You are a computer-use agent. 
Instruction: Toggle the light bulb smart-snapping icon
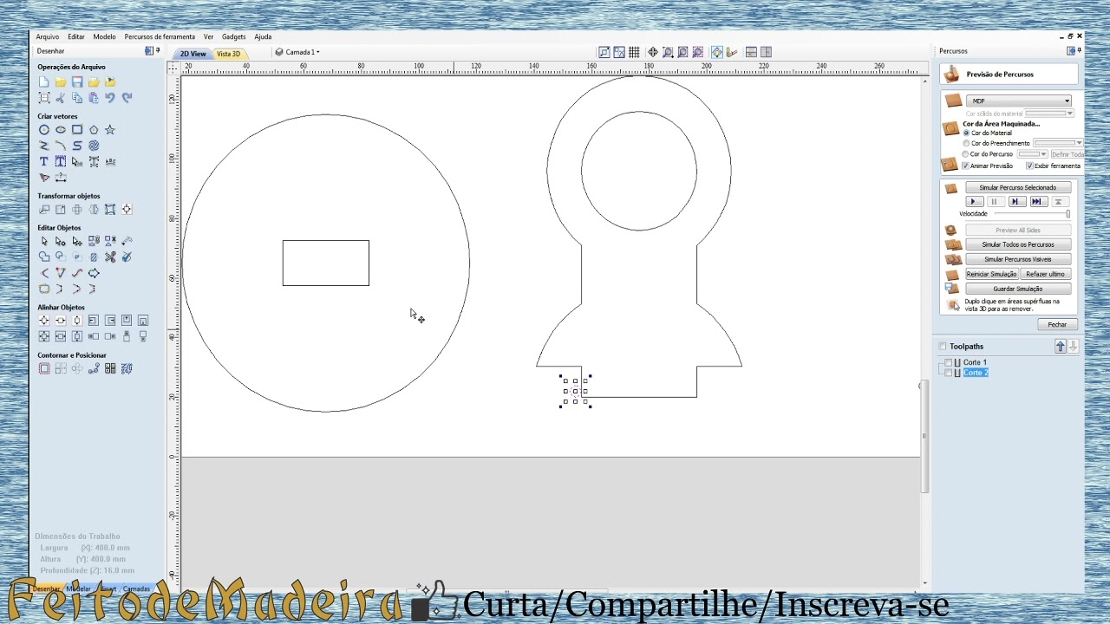(x=717, y=52)
